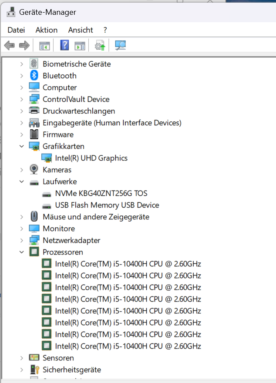This screenshot has height=383, width=276.
Task: Click the Eingabegeräte keyboard-gamepad icon
Action: [34, 123]
